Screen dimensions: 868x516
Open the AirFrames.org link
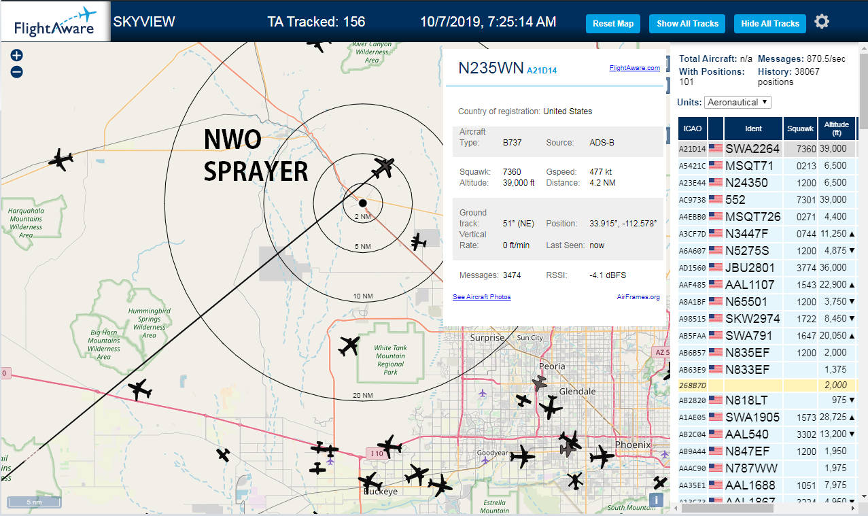click(638, 297)
